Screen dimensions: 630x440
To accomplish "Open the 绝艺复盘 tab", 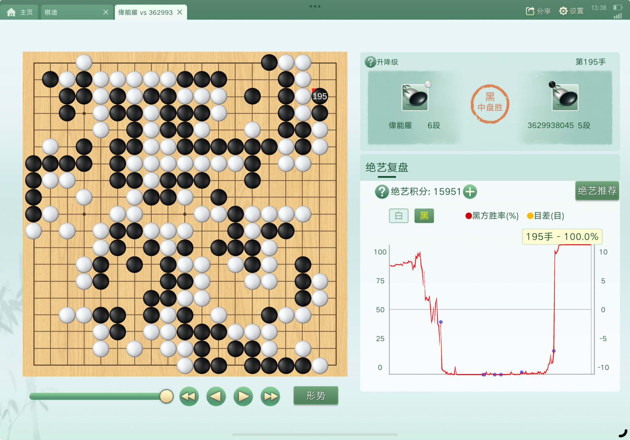I will (x=387, y=168).
